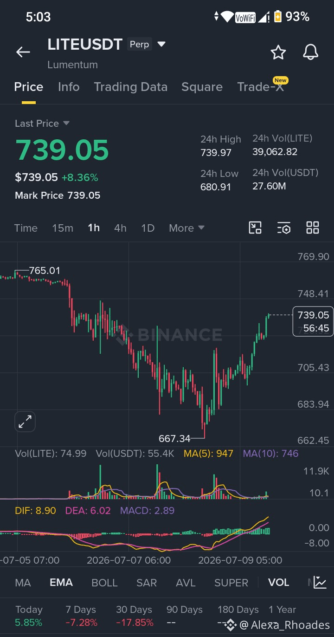The height and width of the screenshot is (637, 334).
Task: Toggle the SAR indicator
Action: coord(147,583)
